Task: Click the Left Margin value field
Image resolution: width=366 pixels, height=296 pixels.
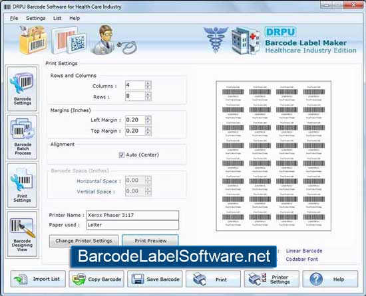Action: [x=135, y=120]
